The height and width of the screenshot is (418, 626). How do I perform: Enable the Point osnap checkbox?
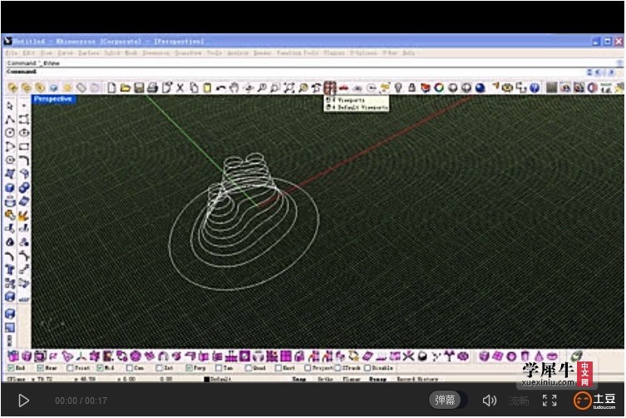(x=71, y=367)
